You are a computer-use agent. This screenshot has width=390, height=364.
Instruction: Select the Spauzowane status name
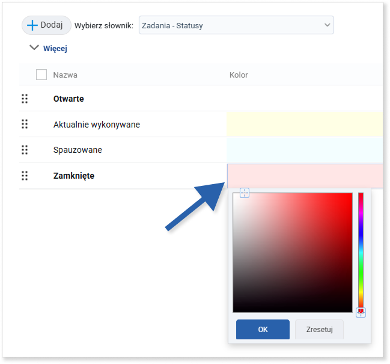coord(78,150)
